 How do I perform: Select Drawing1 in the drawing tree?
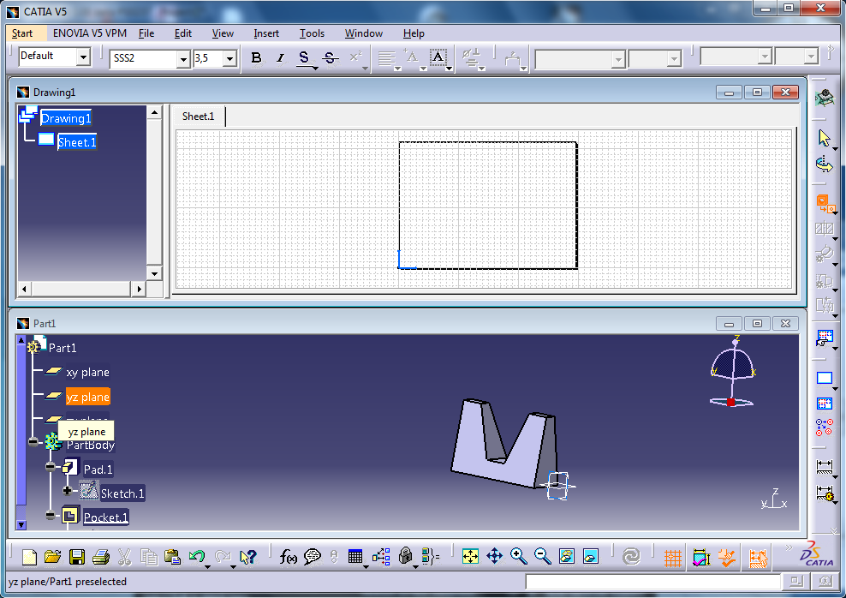click(x=66, y=118)
